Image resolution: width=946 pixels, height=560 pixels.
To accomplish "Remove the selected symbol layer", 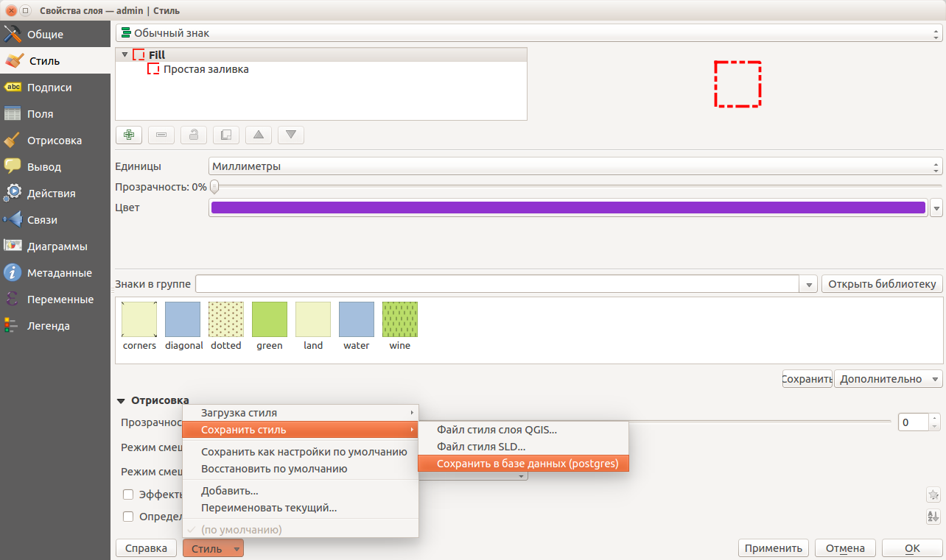I will 161,135.
